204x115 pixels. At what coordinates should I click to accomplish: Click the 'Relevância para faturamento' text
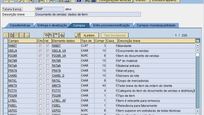(137, 106)
